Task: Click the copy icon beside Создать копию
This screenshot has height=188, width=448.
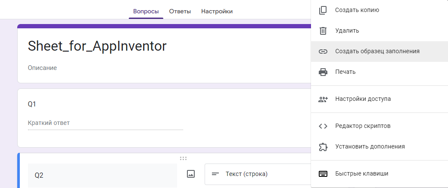Action: pos(323,10)
